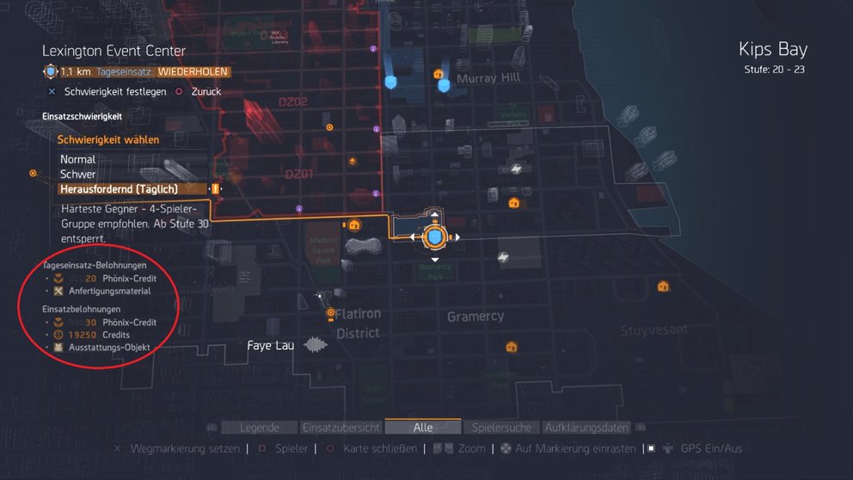This screenshot has height=480, width=853.
Task: Click the Phönix-Credit icon beside the 20 reward
Action: 58,278
